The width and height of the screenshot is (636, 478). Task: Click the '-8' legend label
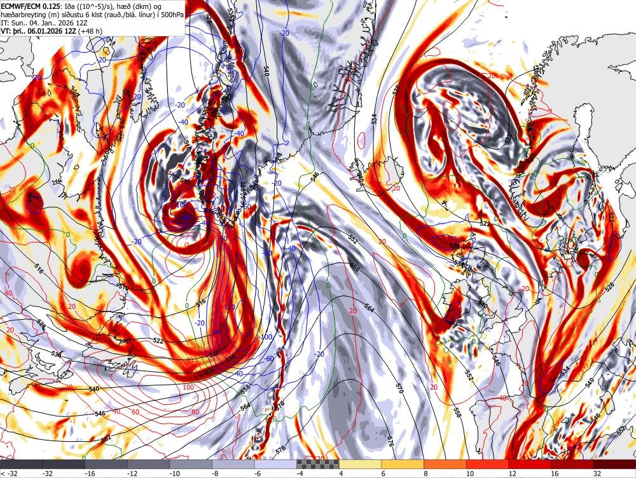tap(215, 474)
